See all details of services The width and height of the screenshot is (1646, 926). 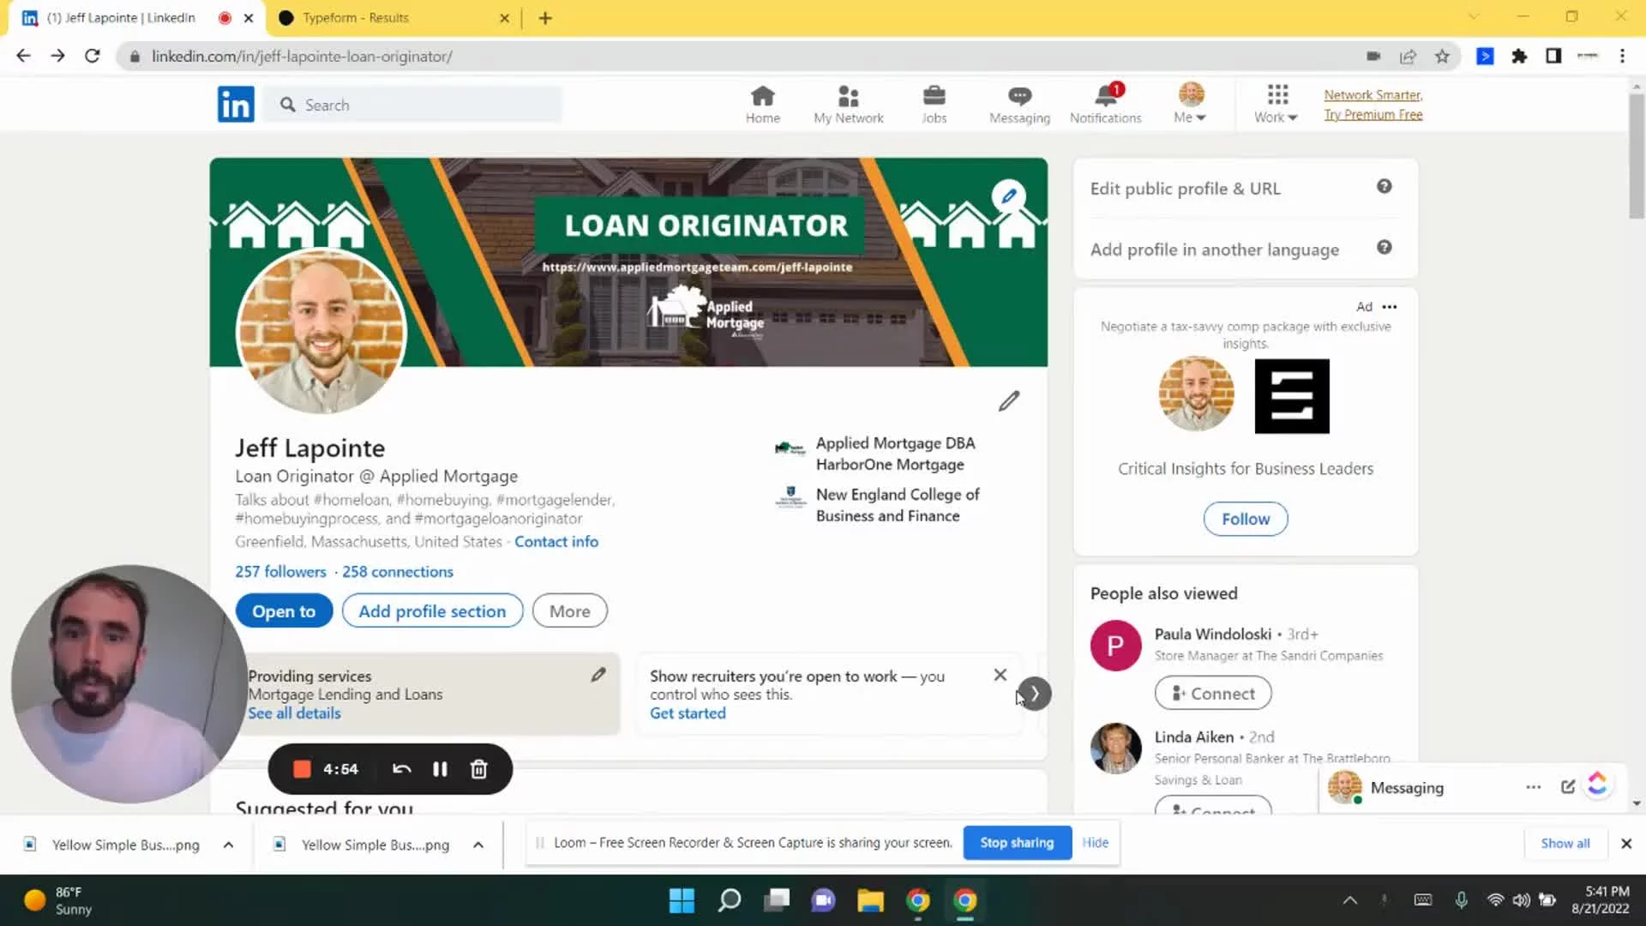(x=294, y=713)
